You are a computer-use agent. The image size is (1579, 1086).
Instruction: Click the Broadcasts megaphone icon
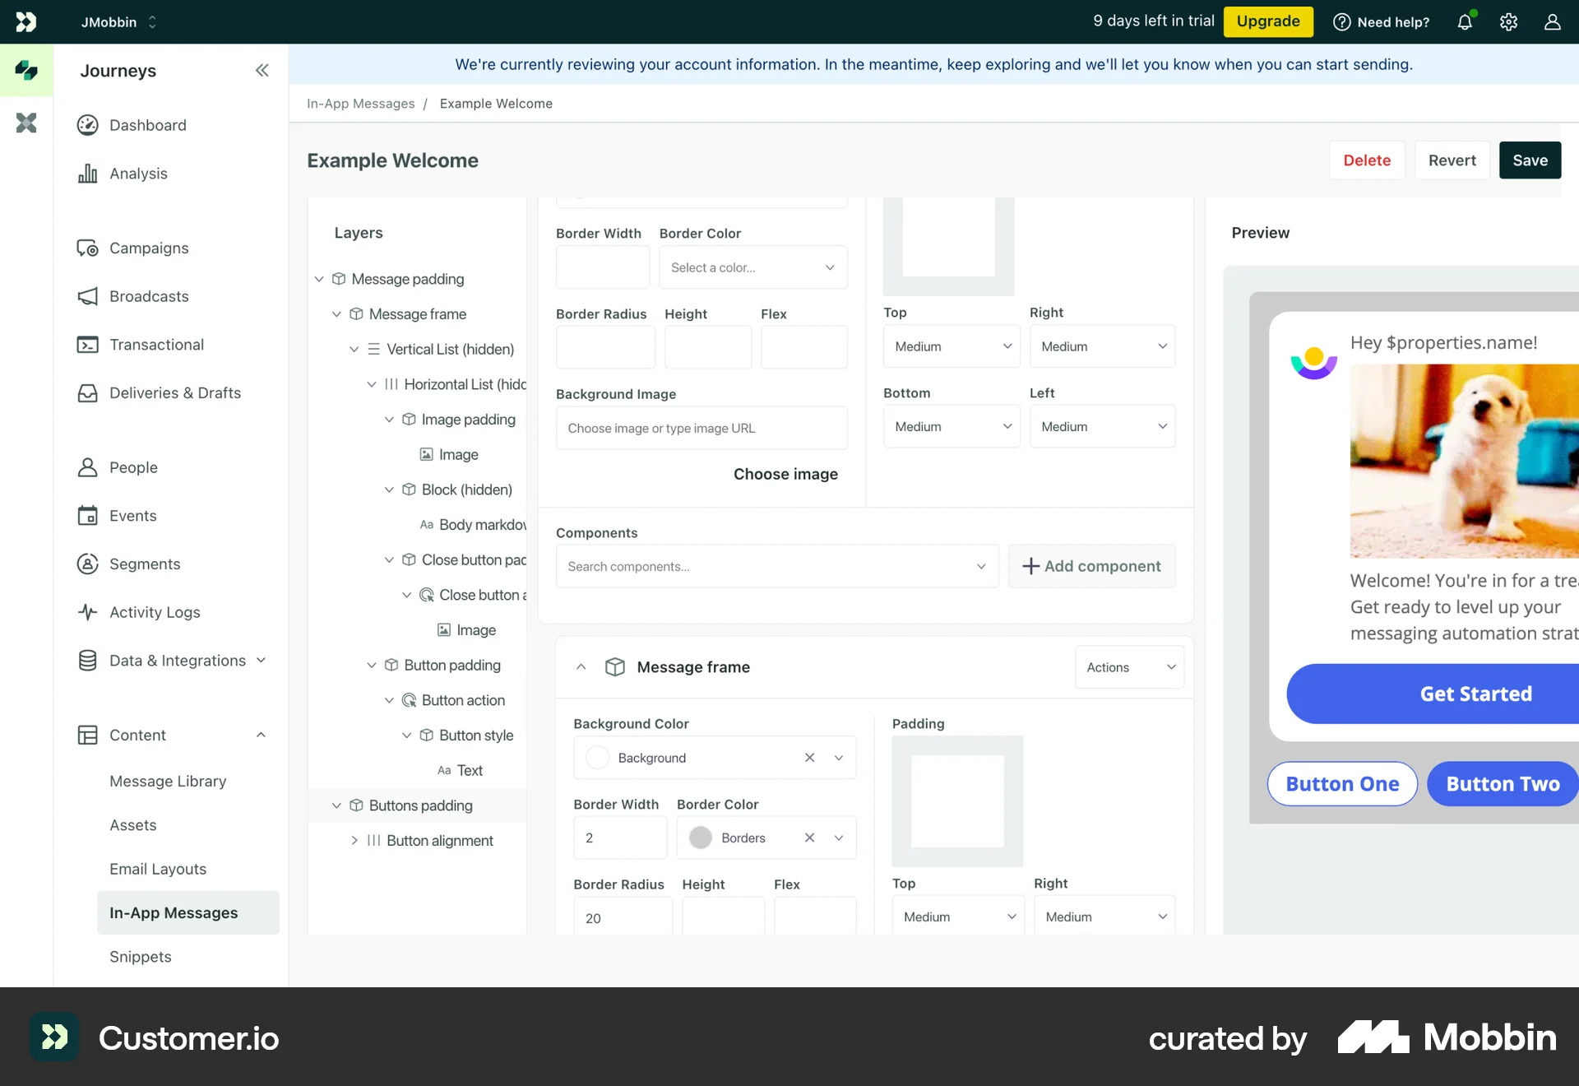(88, 296)
